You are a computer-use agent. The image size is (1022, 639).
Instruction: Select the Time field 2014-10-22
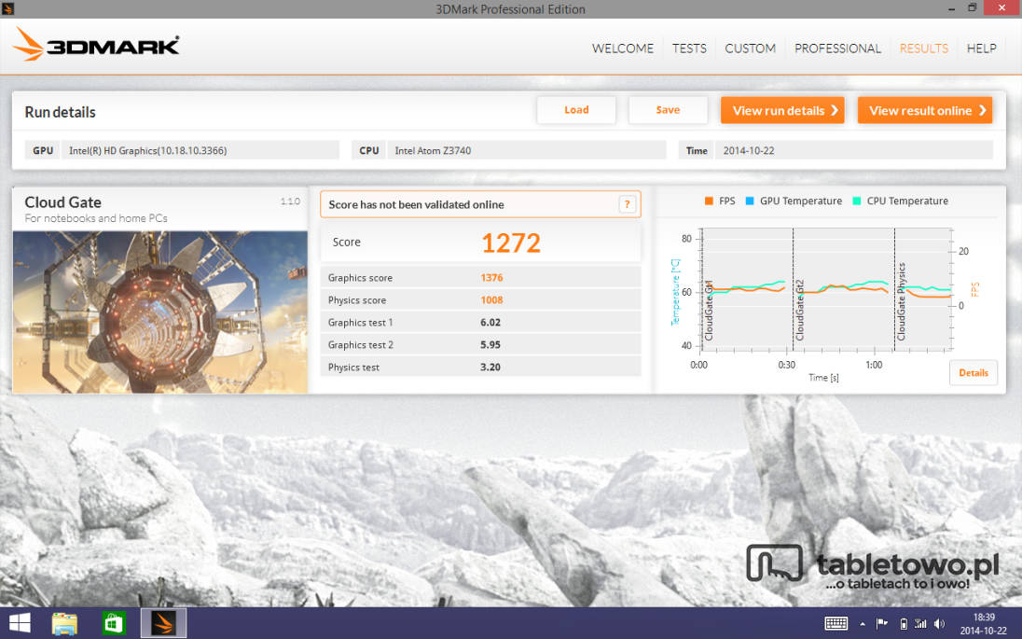[854, 150]
